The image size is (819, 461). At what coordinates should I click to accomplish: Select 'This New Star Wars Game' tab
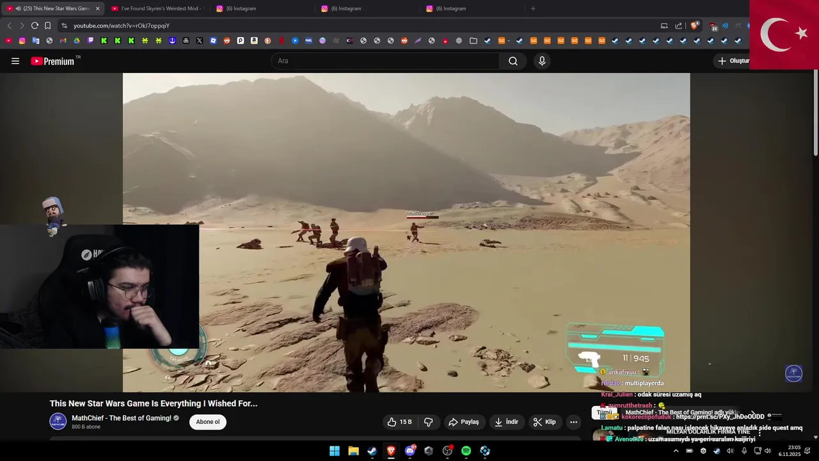(53, 8)
